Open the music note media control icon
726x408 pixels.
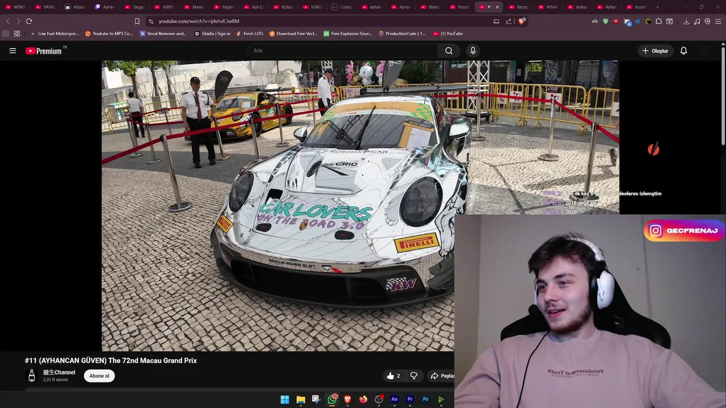(697, 21)
